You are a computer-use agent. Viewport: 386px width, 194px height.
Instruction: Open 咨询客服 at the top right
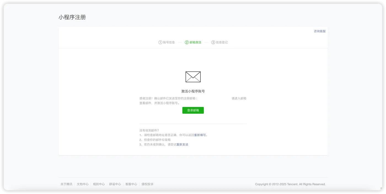click(319, 31)
